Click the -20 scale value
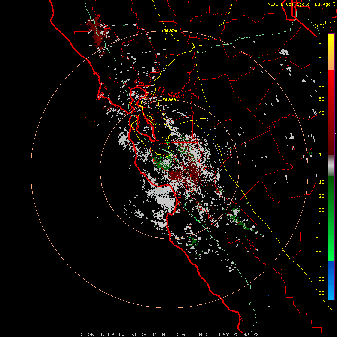The width and height of the screenshot is (337, 337). click(320, 196)
